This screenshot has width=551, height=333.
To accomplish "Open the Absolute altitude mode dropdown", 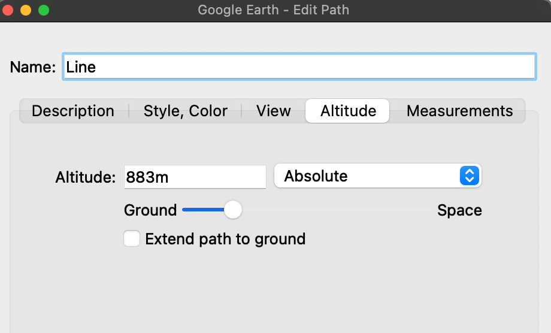I will tap(378, 175).
